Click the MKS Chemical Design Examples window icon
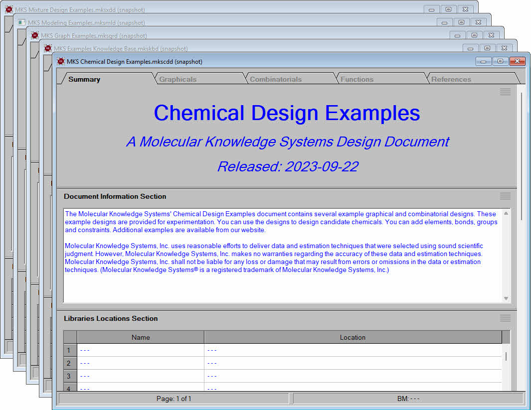 (61, 61)
